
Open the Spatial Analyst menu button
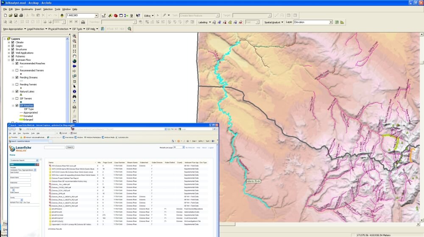pos(273,22)
